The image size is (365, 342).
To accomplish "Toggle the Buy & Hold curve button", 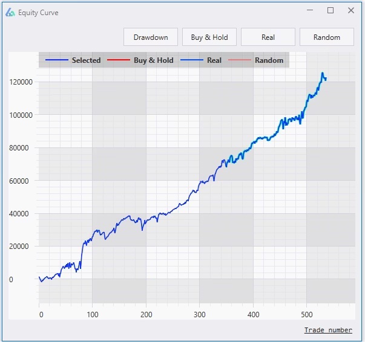I will tap(209, 37).
